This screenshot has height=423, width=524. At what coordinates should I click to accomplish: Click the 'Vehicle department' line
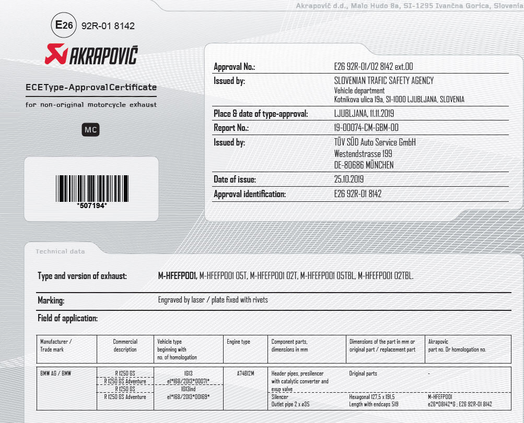pos(359,90)
